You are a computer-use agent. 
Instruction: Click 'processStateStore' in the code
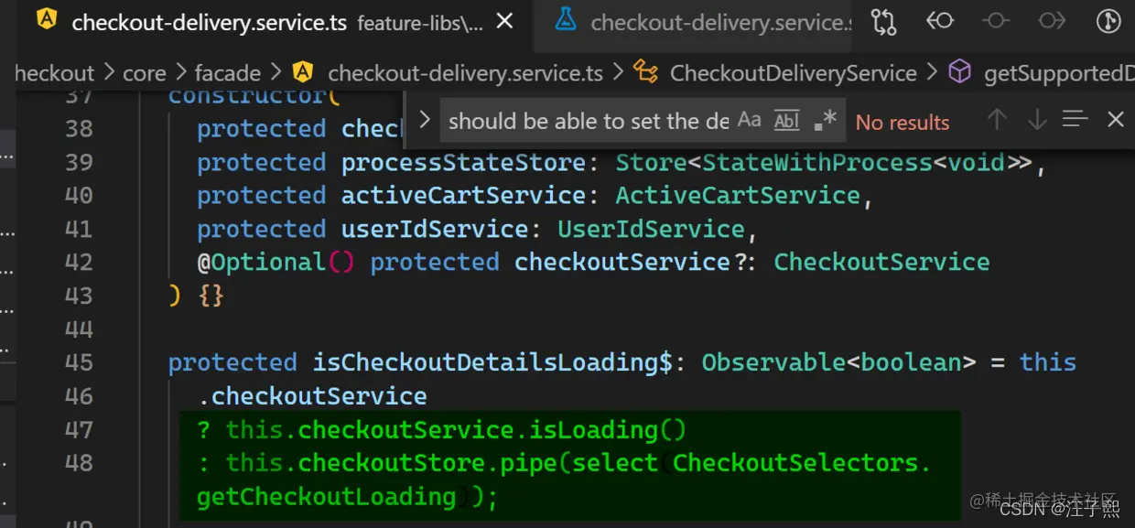(464, 162)
